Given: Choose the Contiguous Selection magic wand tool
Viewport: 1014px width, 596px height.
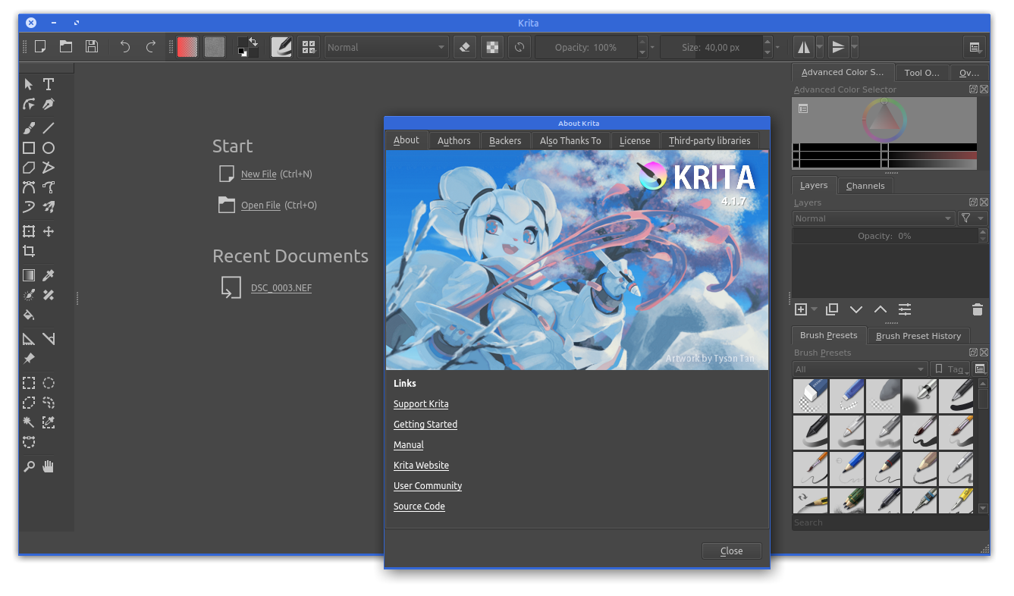Looking at the screenshot, I should [x=29, y=422].
